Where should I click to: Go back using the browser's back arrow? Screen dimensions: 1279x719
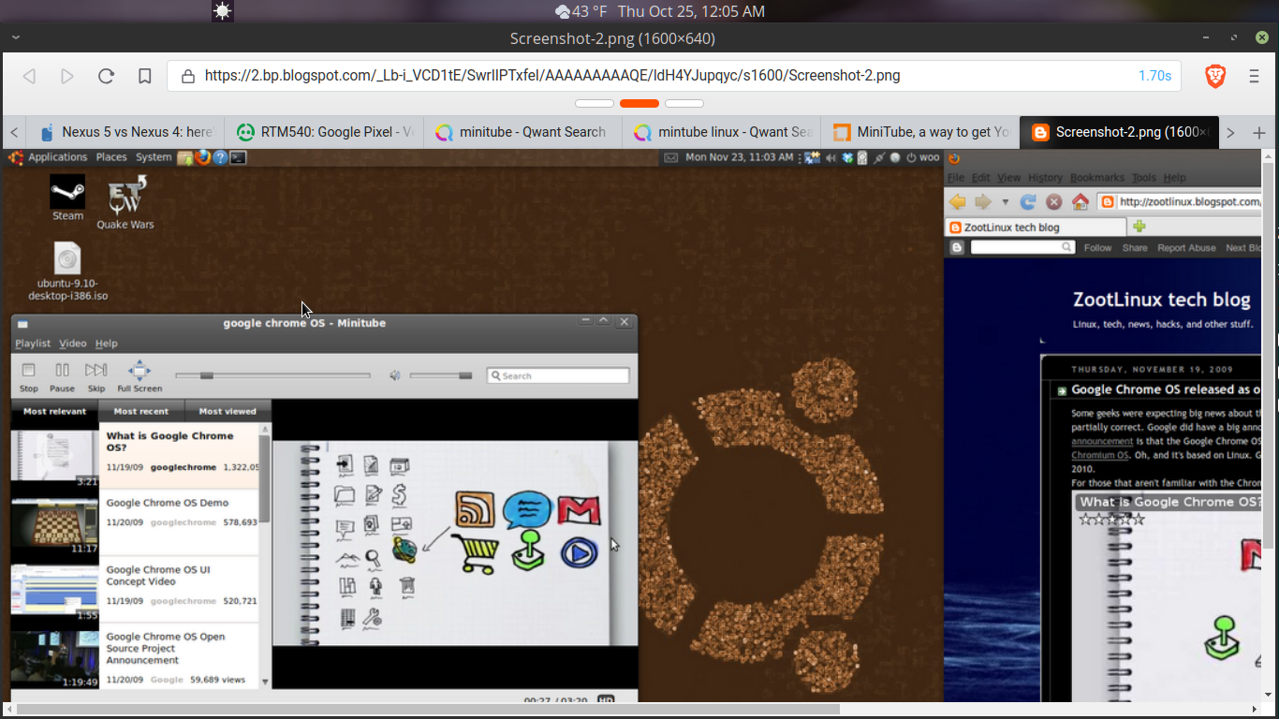point(29,76)
